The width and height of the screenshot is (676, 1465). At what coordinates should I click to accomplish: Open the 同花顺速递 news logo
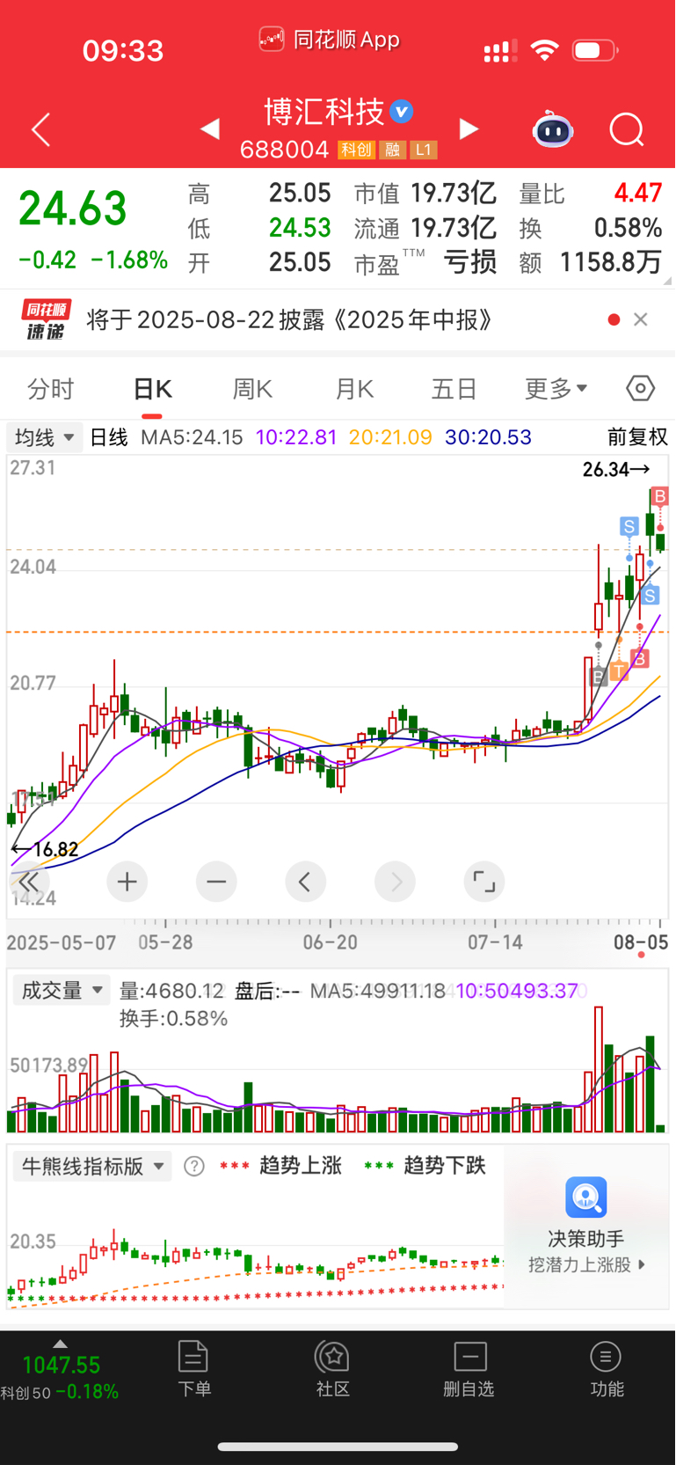tap(46, 320)
